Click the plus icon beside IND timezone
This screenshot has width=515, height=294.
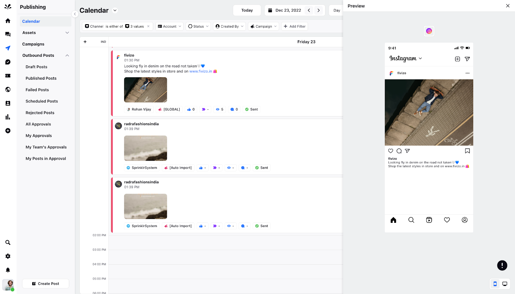[85, 42]
